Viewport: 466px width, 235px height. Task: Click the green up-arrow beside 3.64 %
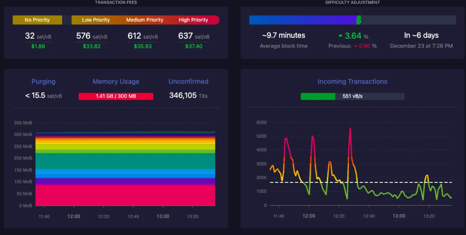tap(340, 36)
